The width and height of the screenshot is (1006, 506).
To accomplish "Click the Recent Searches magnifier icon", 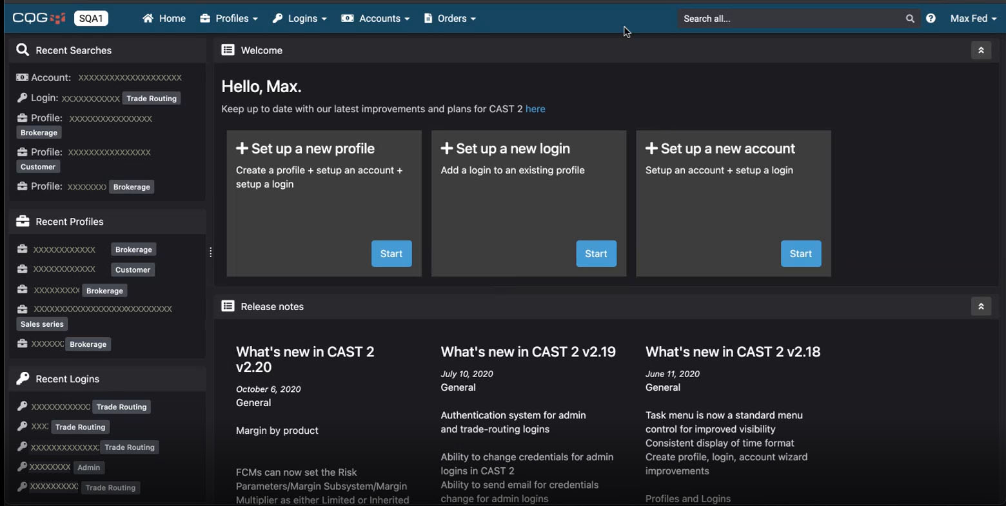I will [x=23, y=50].
